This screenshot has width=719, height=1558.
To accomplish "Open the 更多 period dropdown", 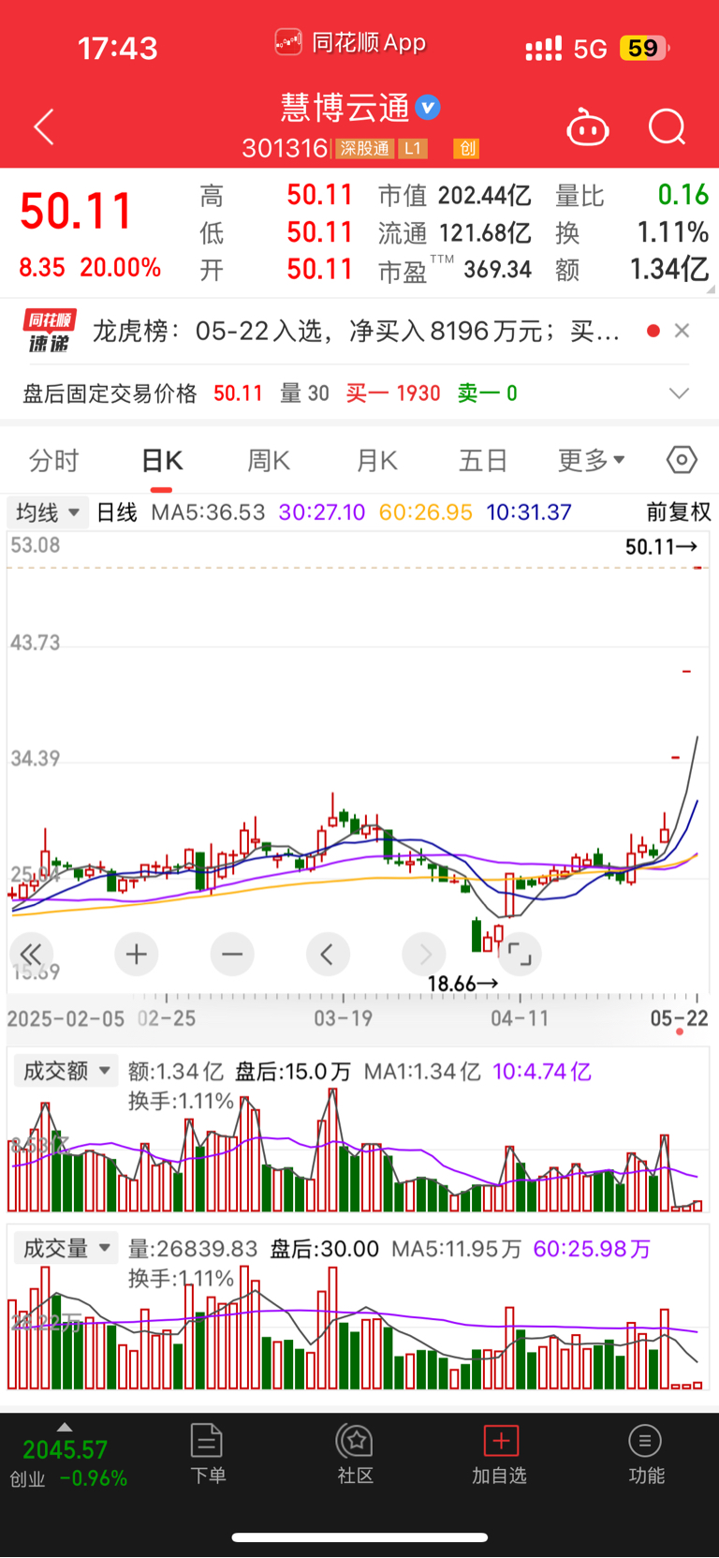I will pos(592,461).
